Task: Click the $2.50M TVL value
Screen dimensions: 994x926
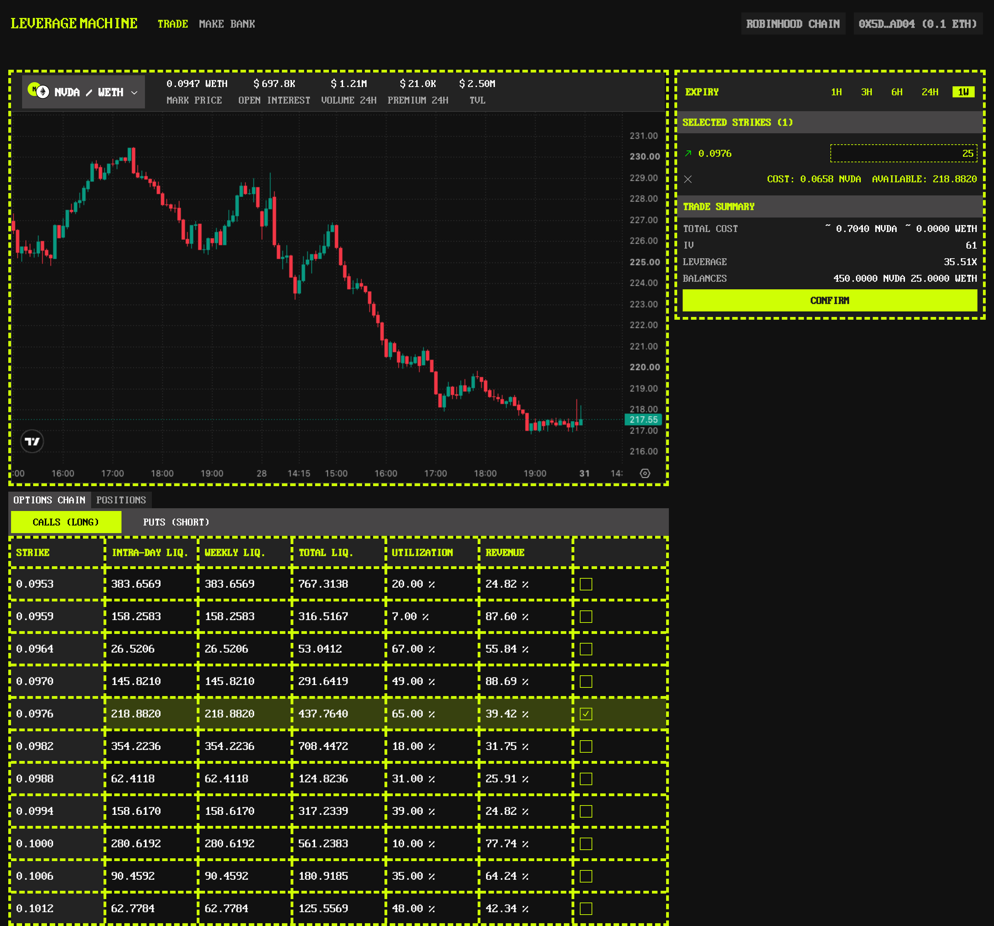Action: point(477,84)
